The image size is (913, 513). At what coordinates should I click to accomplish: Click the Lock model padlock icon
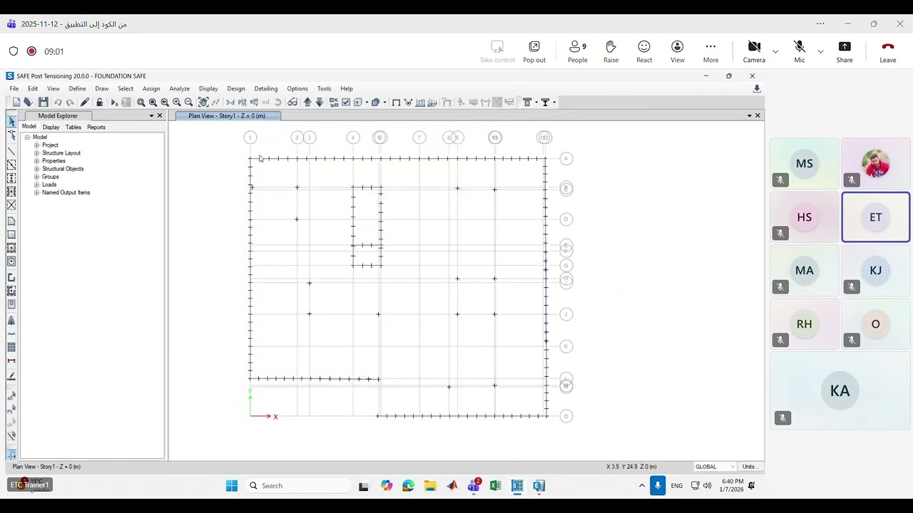(99, 103)
